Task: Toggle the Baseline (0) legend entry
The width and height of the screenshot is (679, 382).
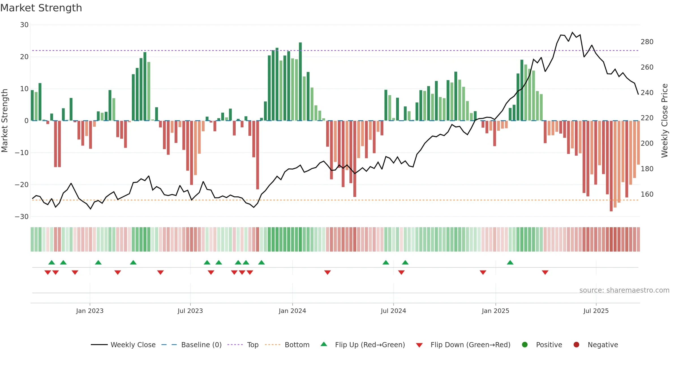Action: [x=192, y=345]
